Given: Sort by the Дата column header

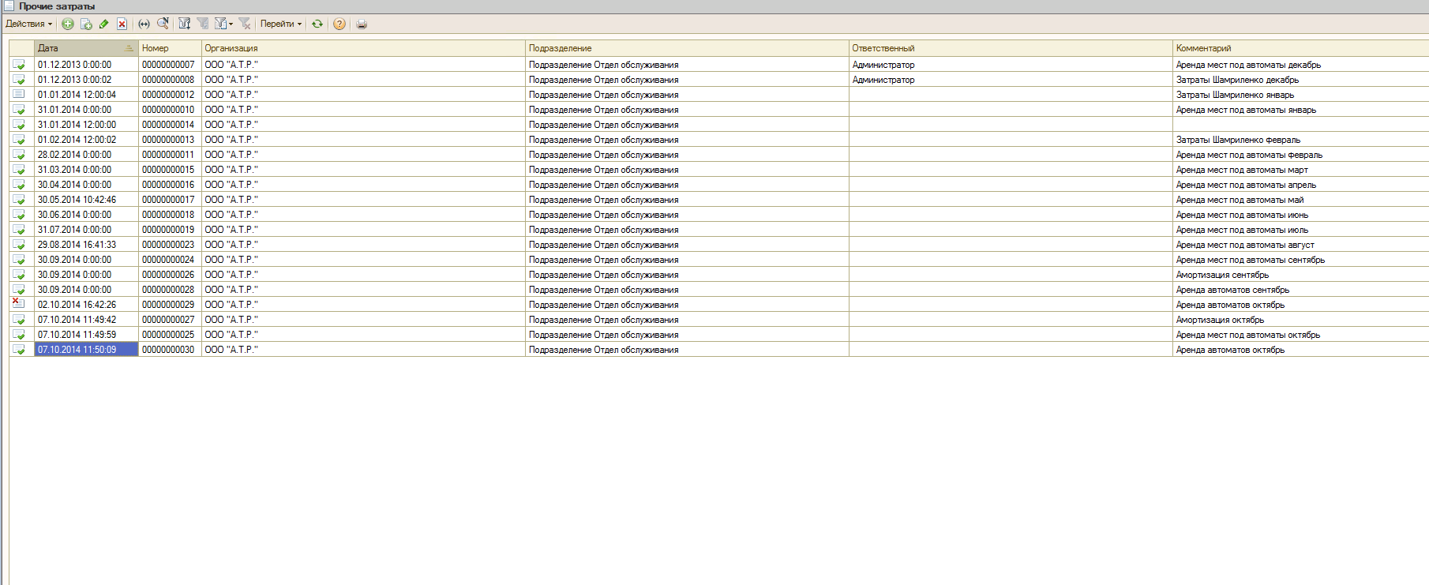Looking at the screenshot, I should tap(79, 48).
